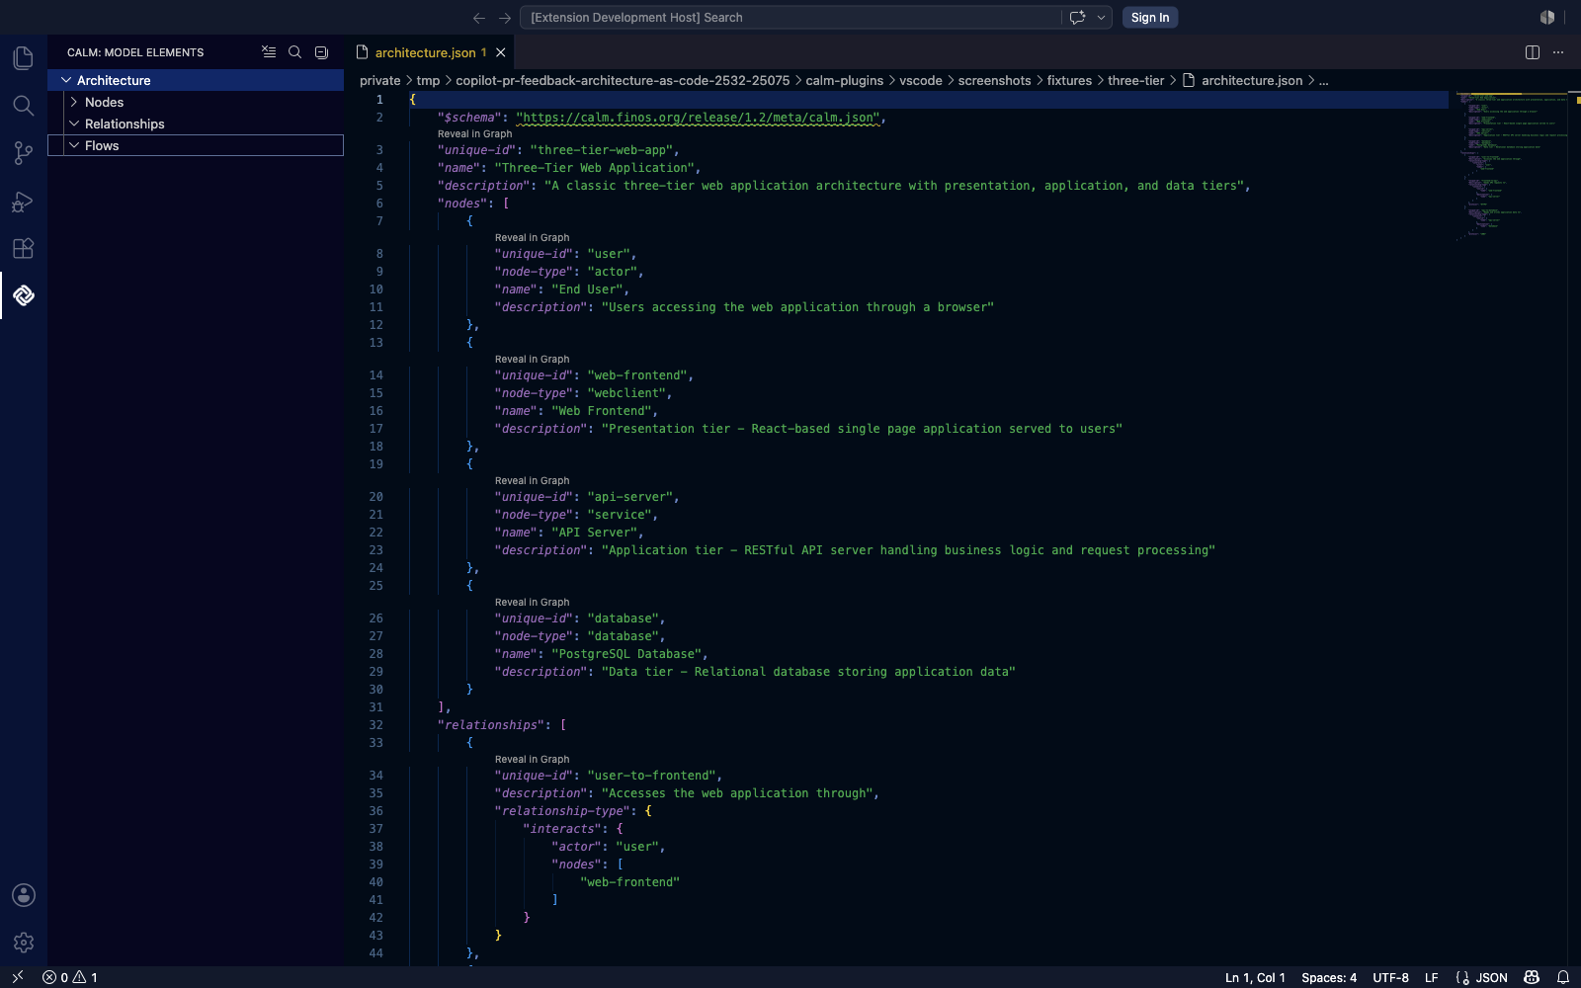Click Reveal in Graph above user-to-frontend relationship
Viewport: 1581px width, 988px height.
coord(533,760)
